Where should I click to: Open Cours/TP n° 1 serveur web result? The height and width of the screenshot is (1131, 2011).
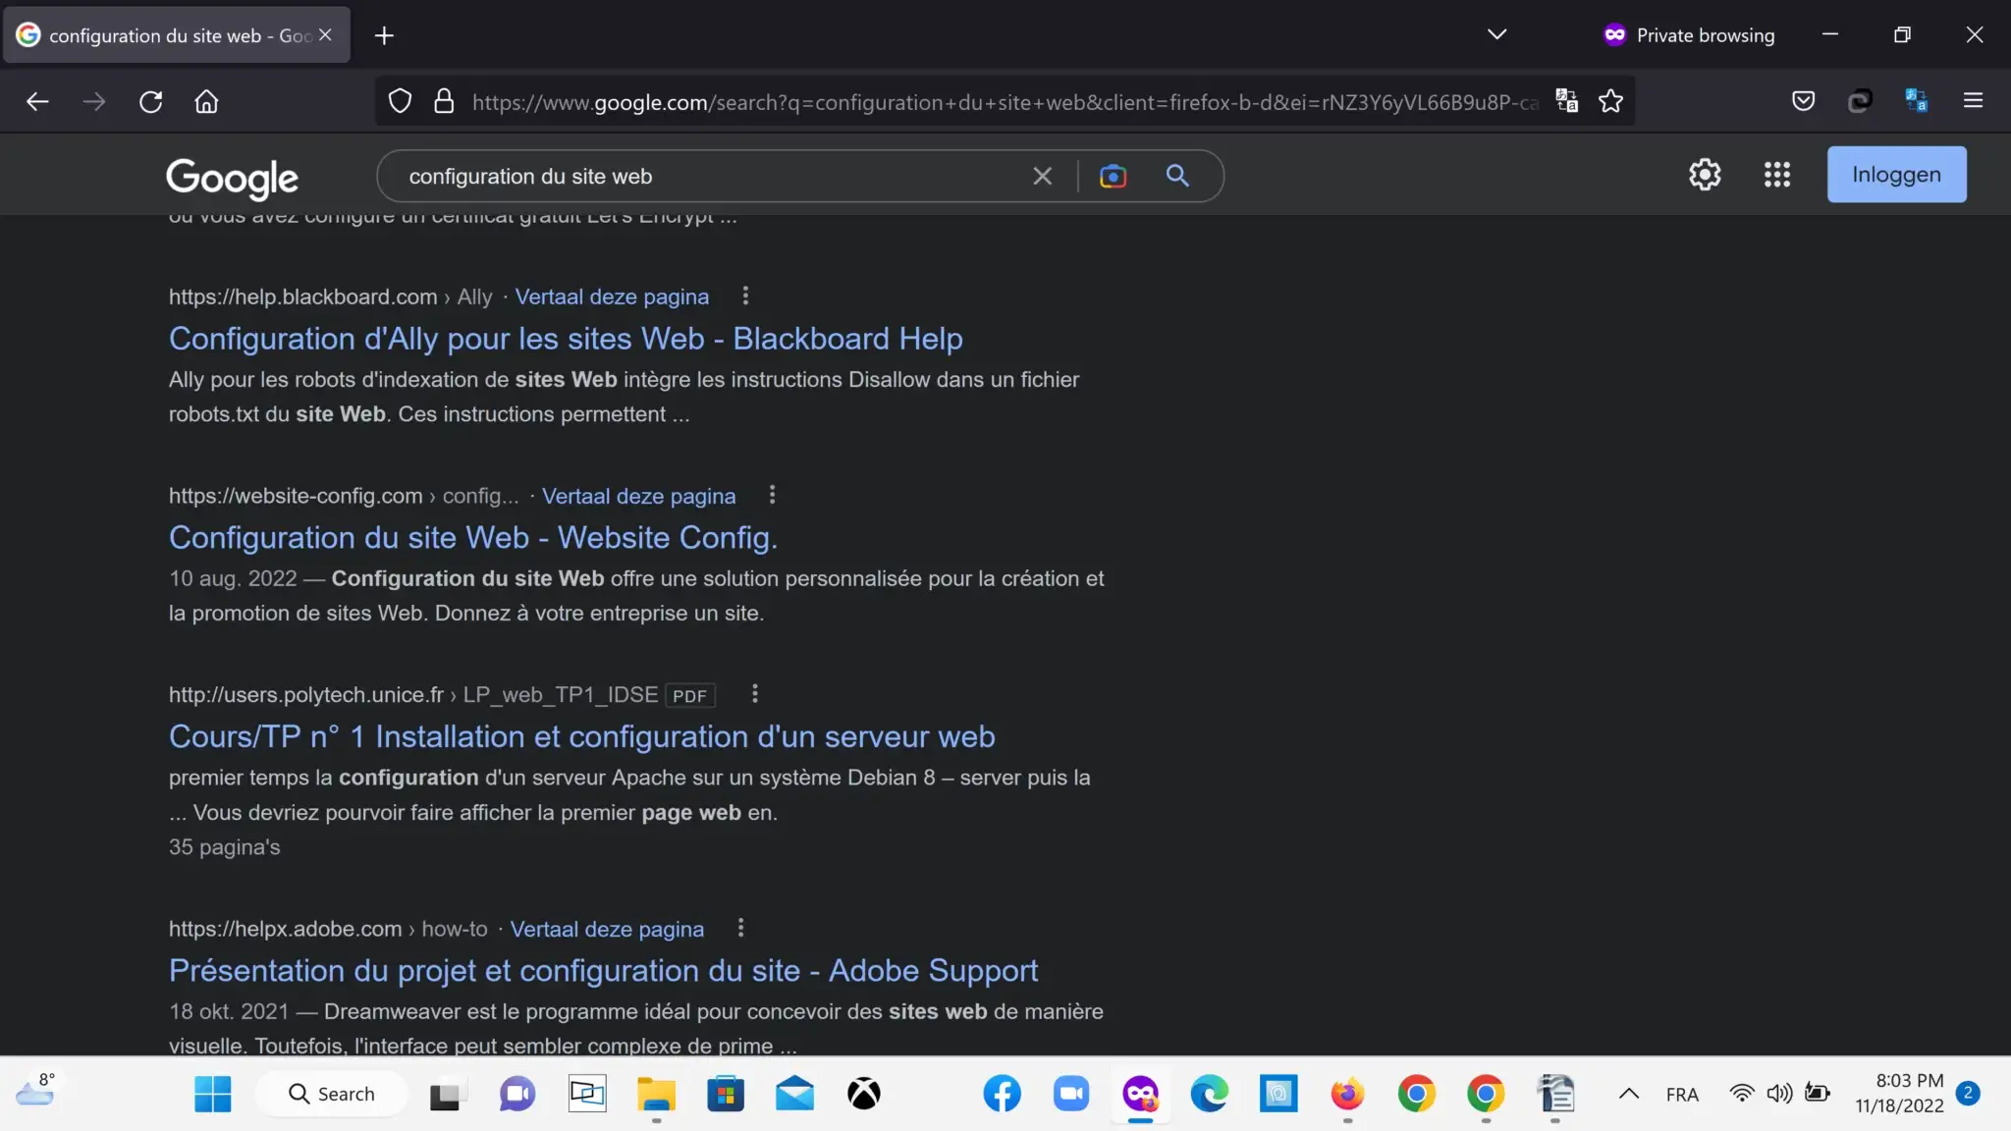[582, 737]
